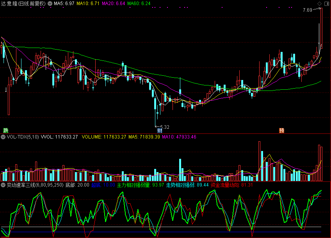331x238 pixels.
Task: Click the MA10: 6.71 label
Action: [x=88, y=4]
